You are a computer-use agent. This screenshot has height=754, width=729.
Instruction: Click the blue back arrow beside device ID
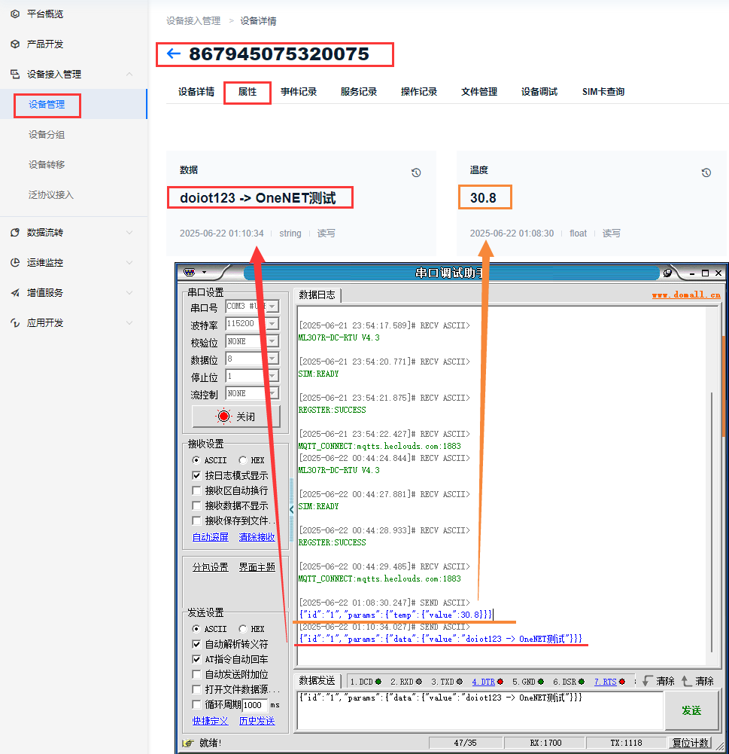click(x=174, y=53)
